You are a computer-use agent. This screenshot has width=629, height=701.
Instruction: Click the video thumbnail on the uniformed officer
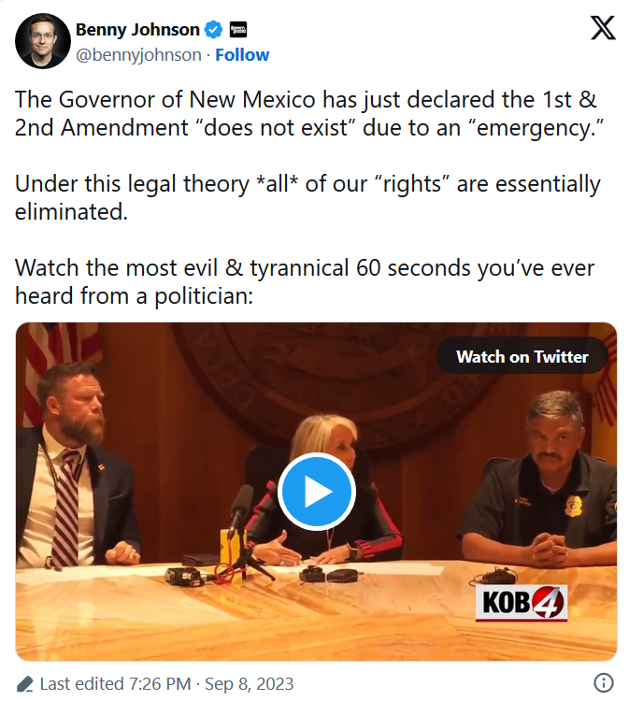541,480
